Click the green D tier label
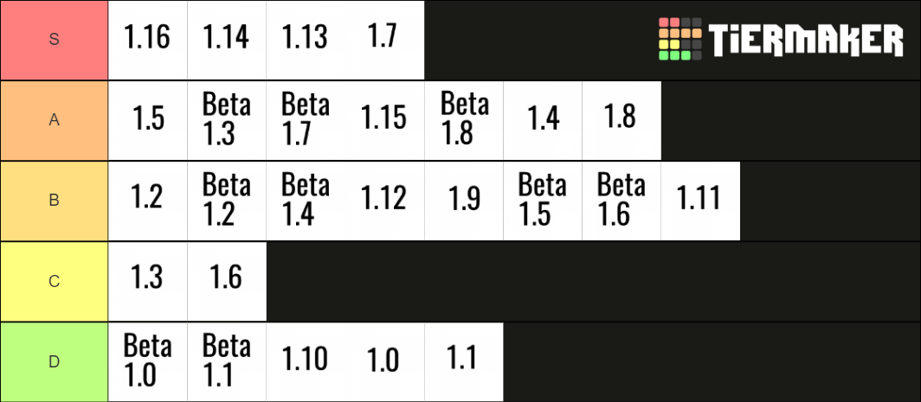921x402 pixels. (54, 362)
